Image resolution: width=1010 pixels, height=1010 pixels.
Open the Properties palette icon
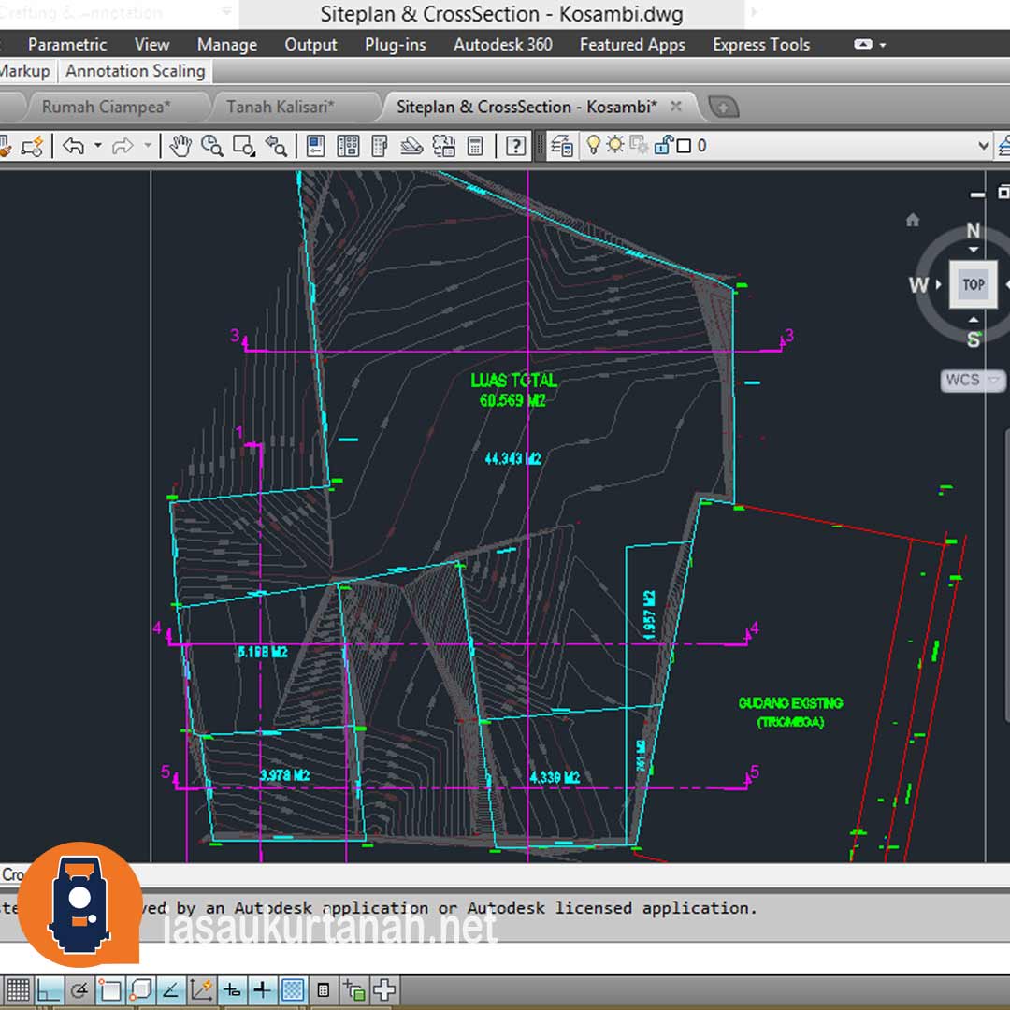(316, 146)
